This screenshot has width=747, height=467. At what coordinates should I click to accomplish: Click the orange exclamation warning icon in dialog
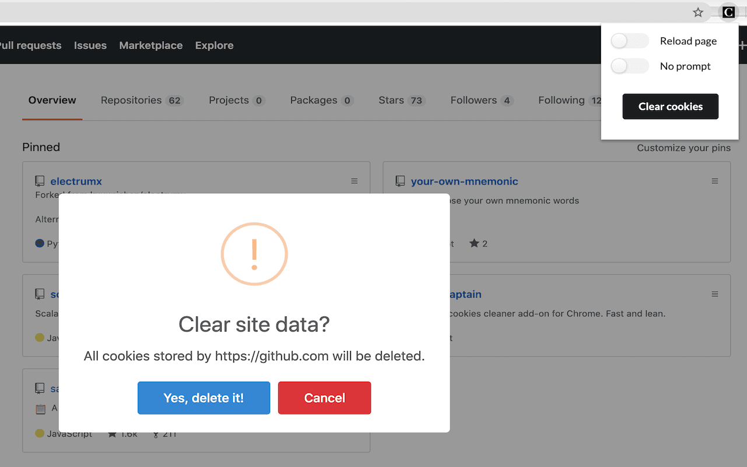(254, 254)
